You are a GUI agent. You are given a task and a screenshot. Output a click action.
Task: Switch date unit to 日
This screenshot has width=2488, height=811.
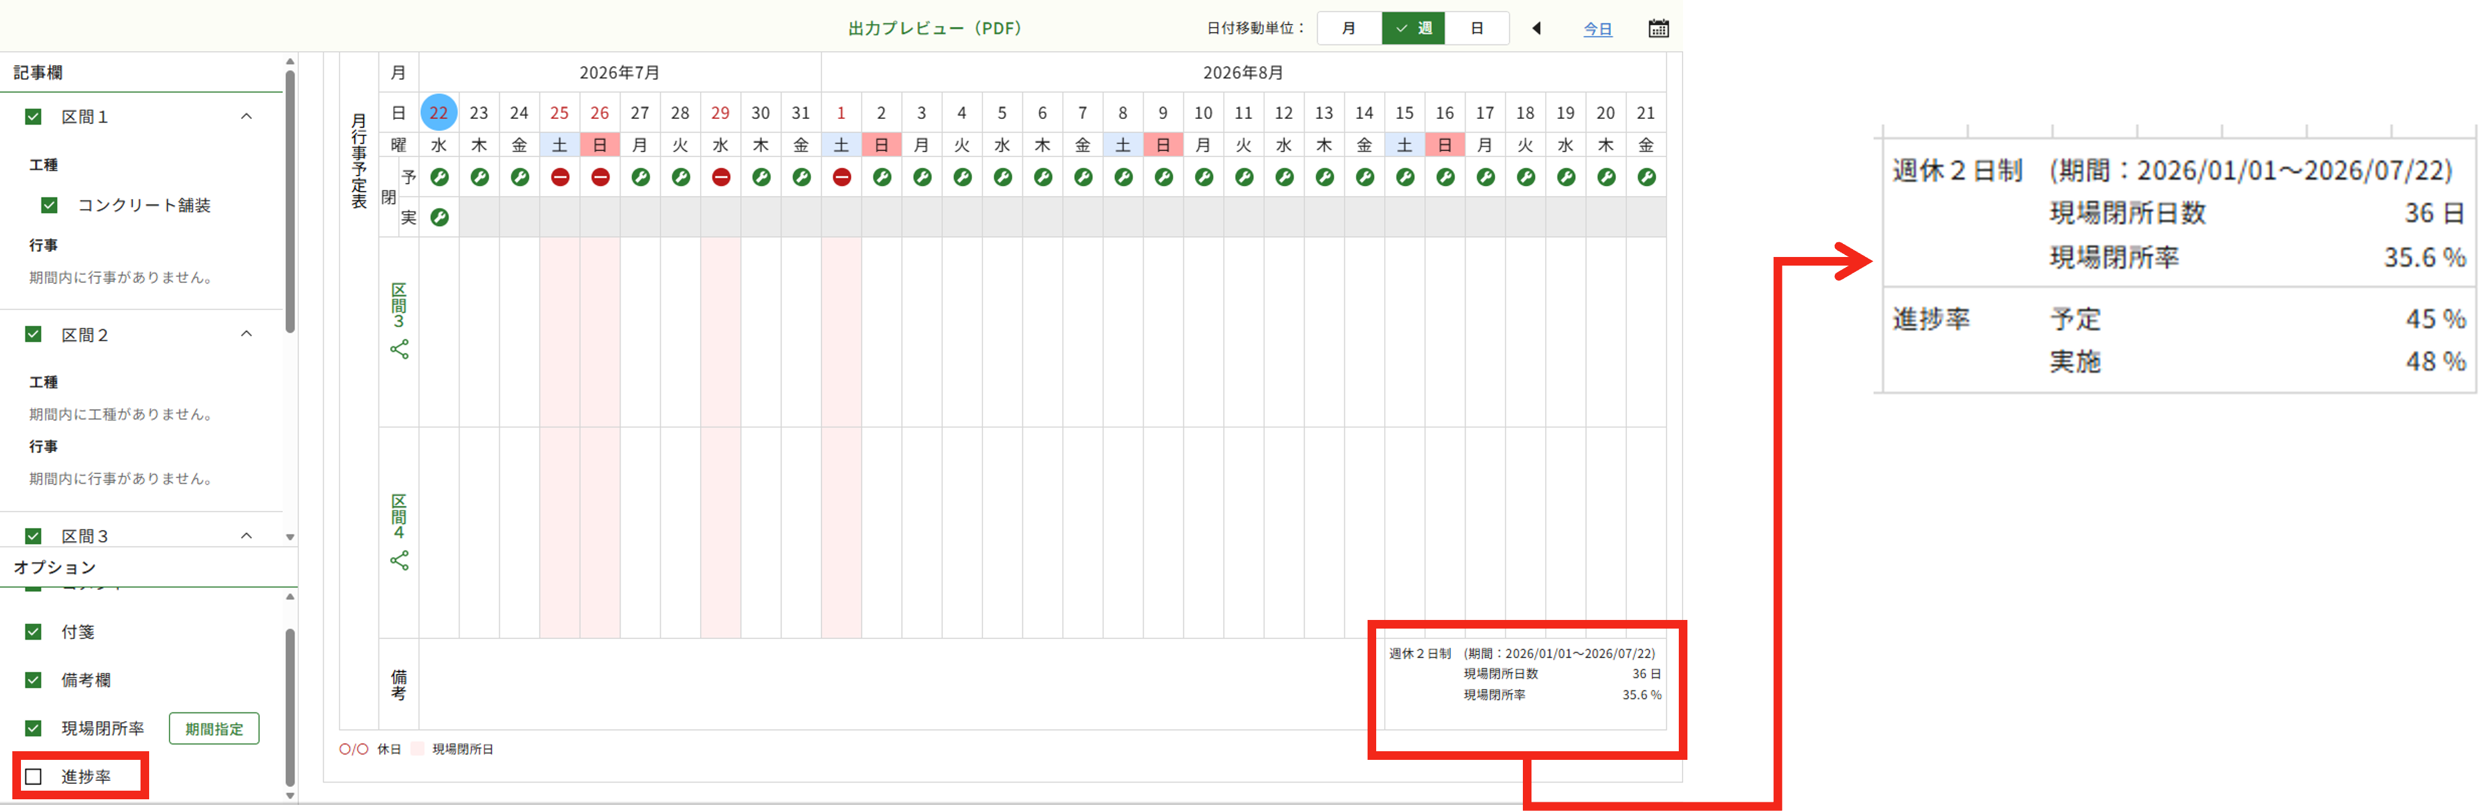[1477, 28]
